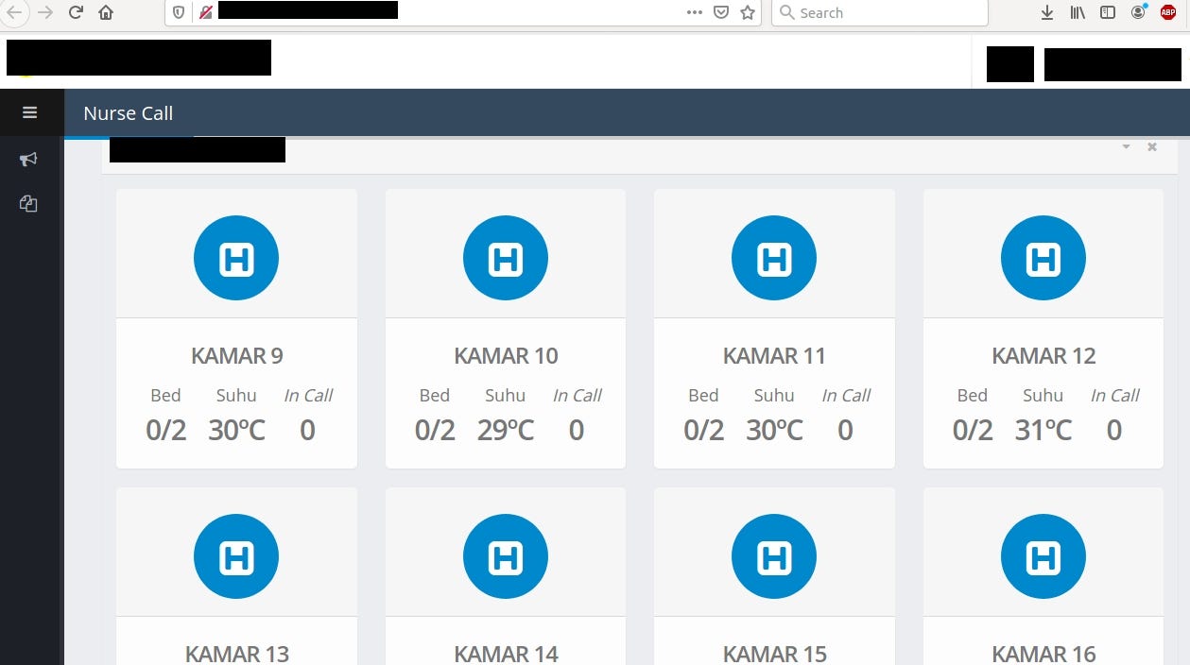
Task: Click the KAMAR 15 hospital icon
Action: tap(774, 556)
